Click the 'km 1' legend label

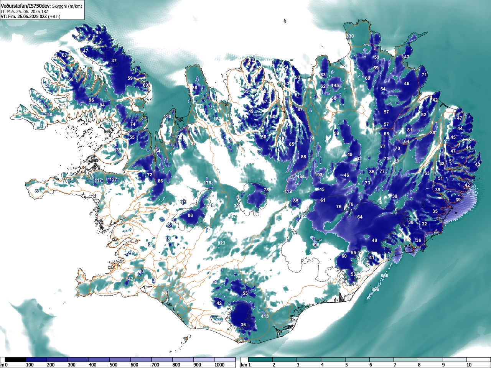tap(246, 365)
